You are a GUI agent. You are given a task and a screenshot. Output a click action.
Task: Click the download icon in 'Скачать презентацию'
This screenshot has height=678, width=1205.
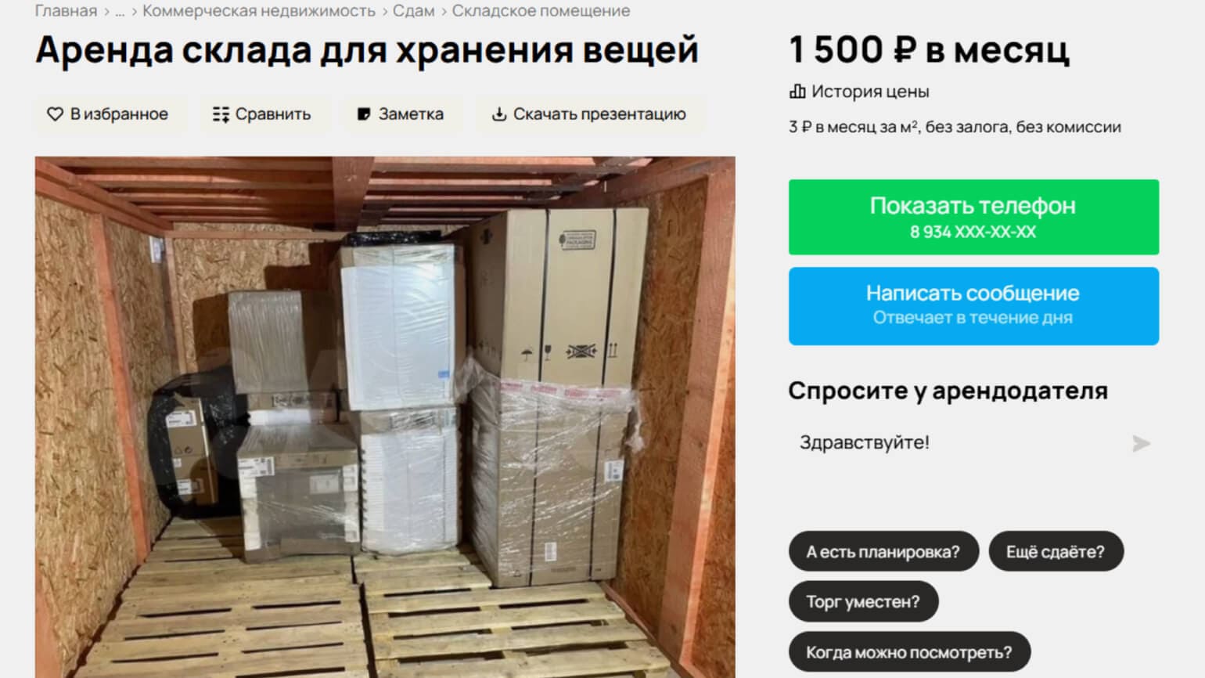[498, 114]
